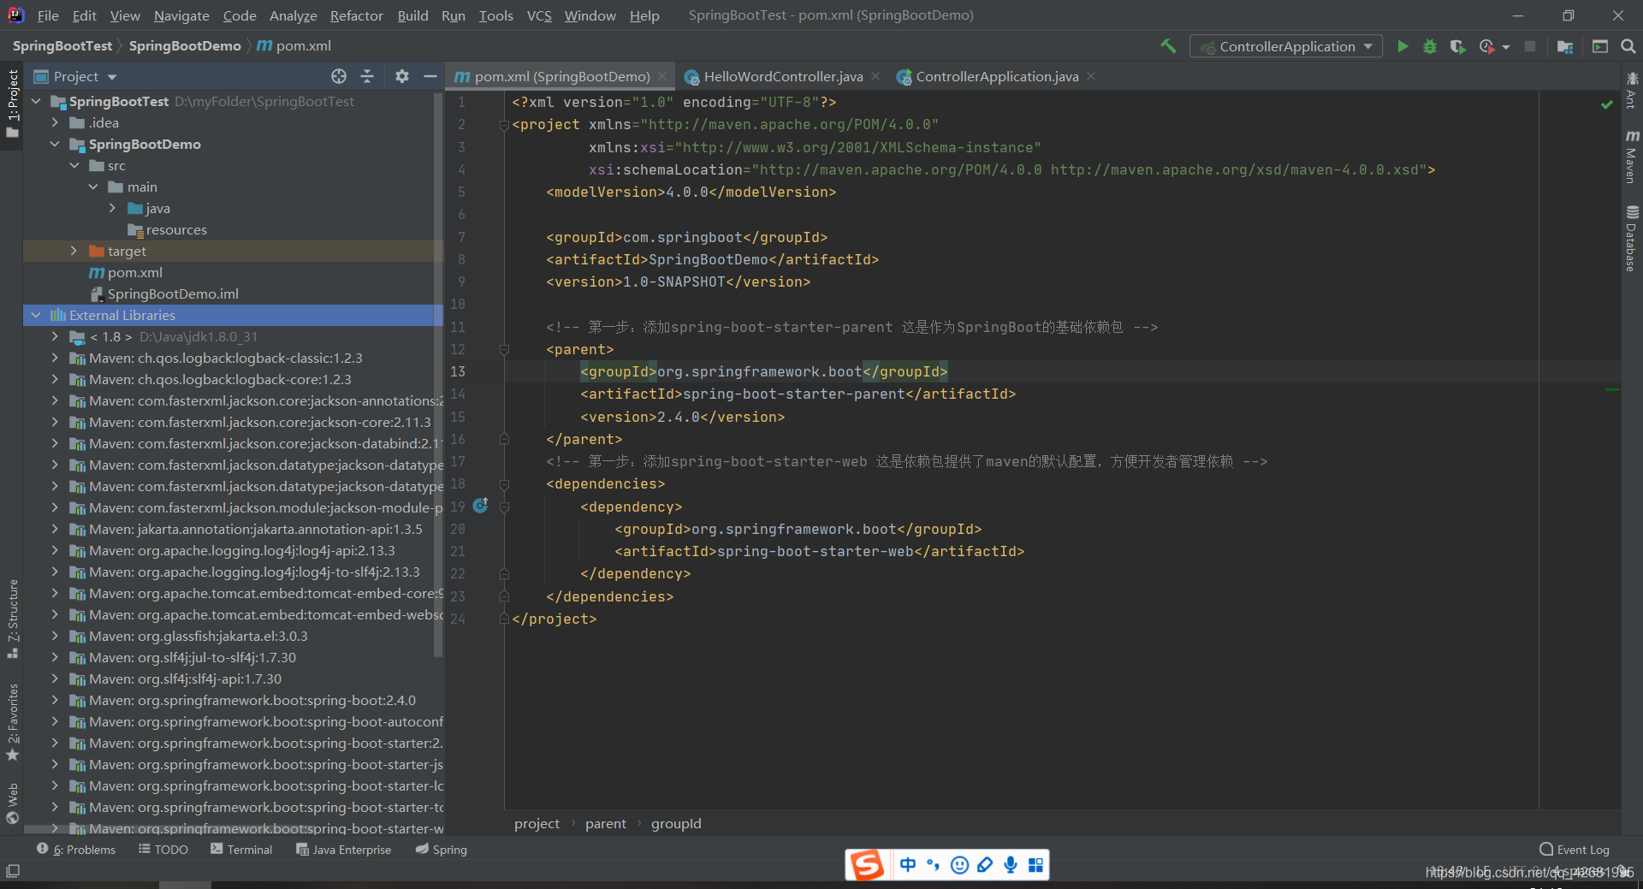Open the Maven tool window
The height and width of the screenshot is (889, 1643).
point(1632,157)
